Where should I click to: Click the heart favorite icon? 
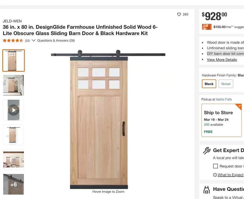point(179,14)
